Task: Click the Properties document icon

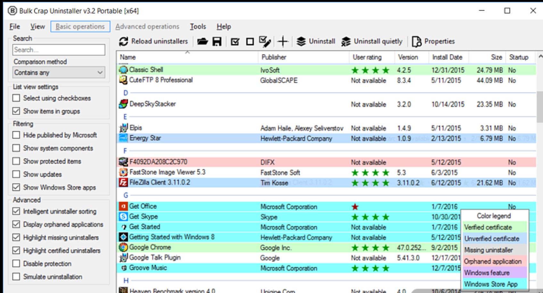Action: (x=416, y=41)
